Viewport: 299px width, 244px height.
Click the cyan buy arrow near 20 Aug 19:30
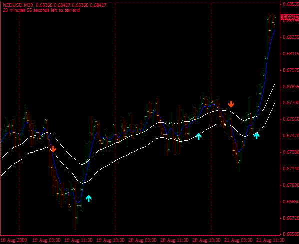199,136
